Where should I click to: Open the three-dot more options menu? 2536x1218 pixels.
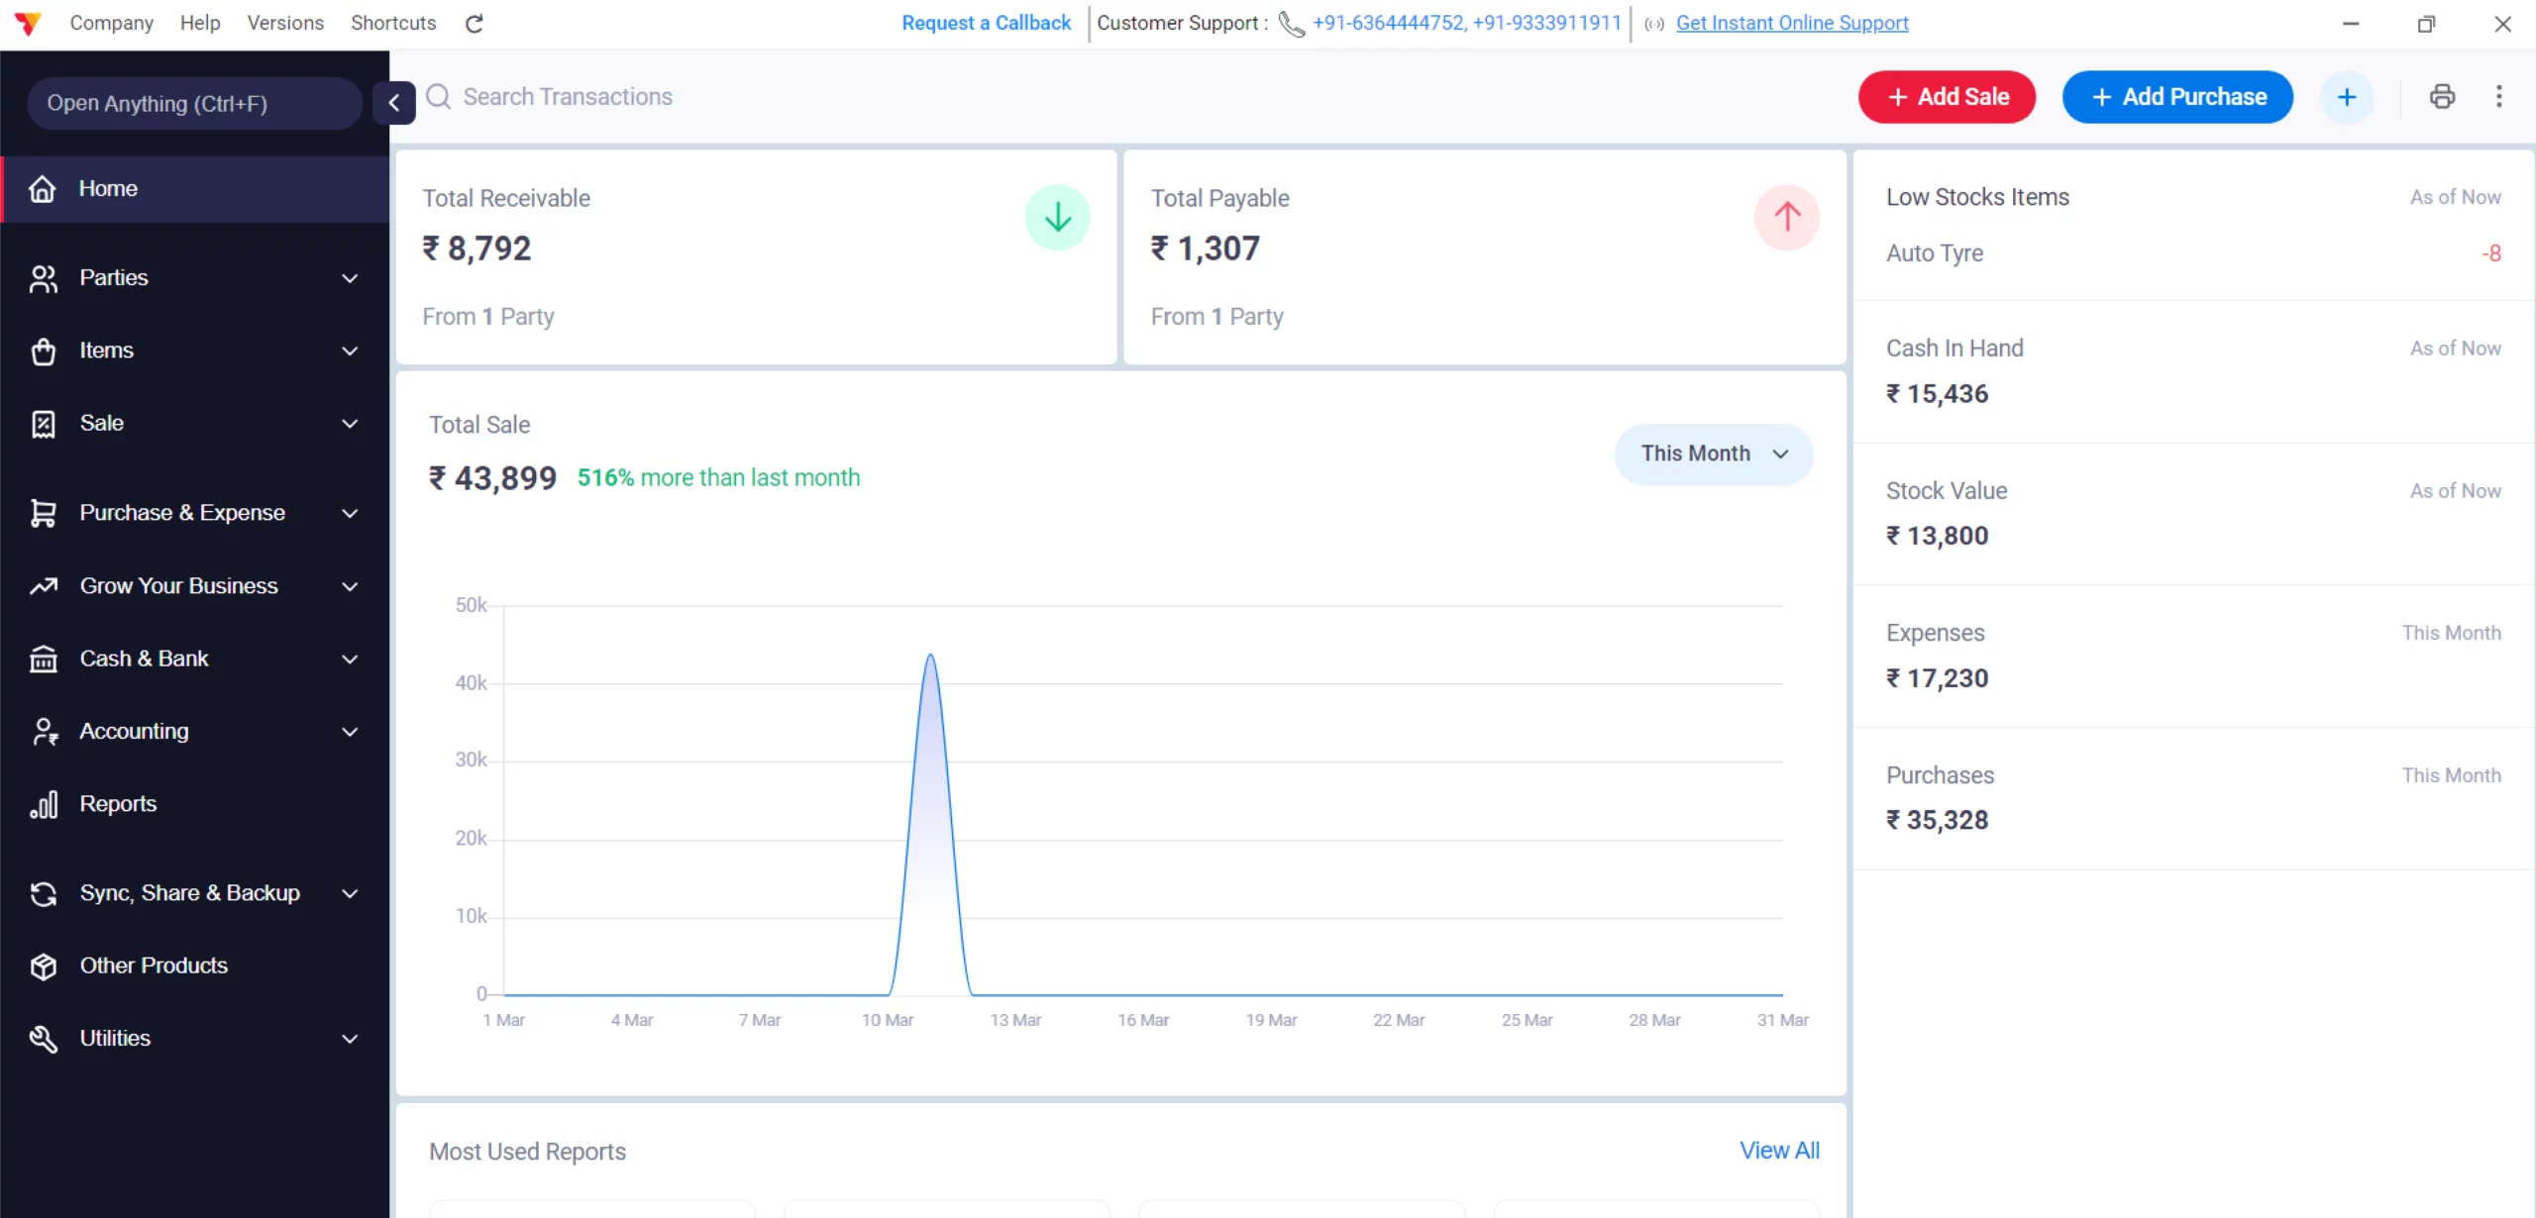tap(2498, 96)
